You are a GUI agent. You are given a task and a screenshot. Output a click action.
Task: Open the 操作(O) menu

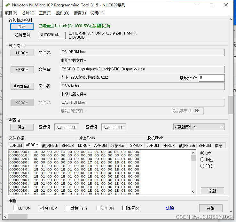pos(62,13)
